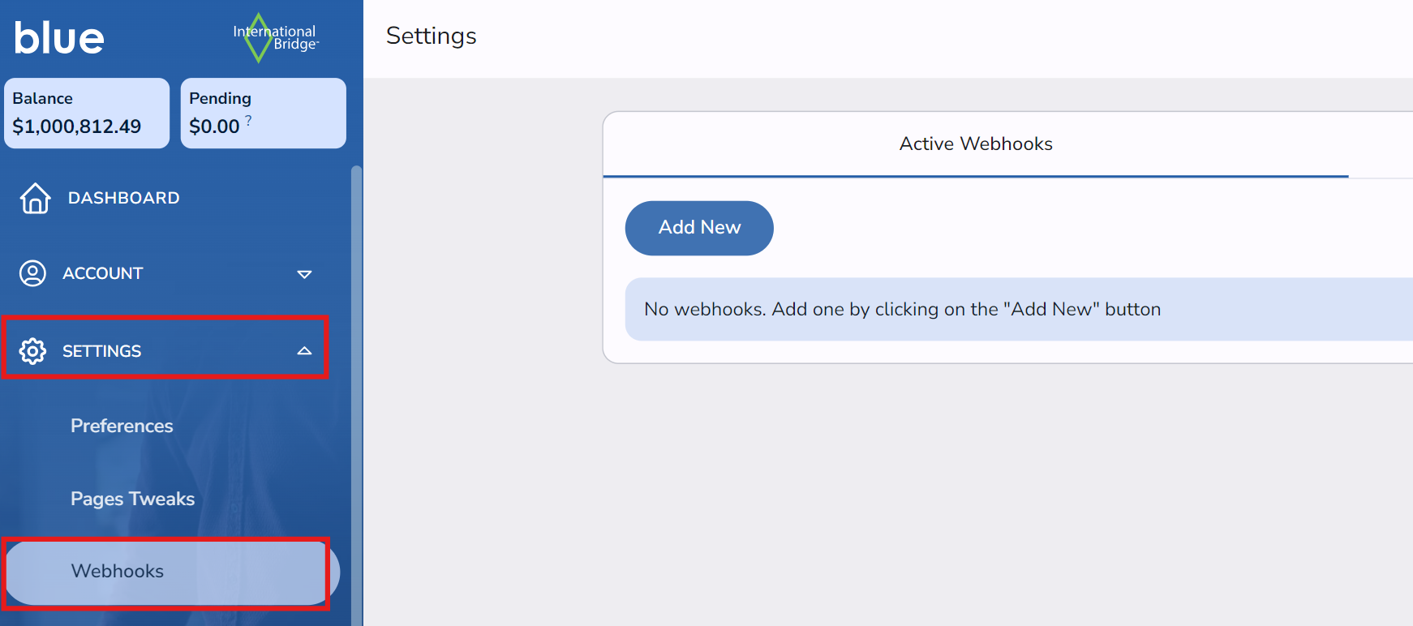Go to the DASHBOARD text link
1413x626 pixels.
click(x=123, y=198)
